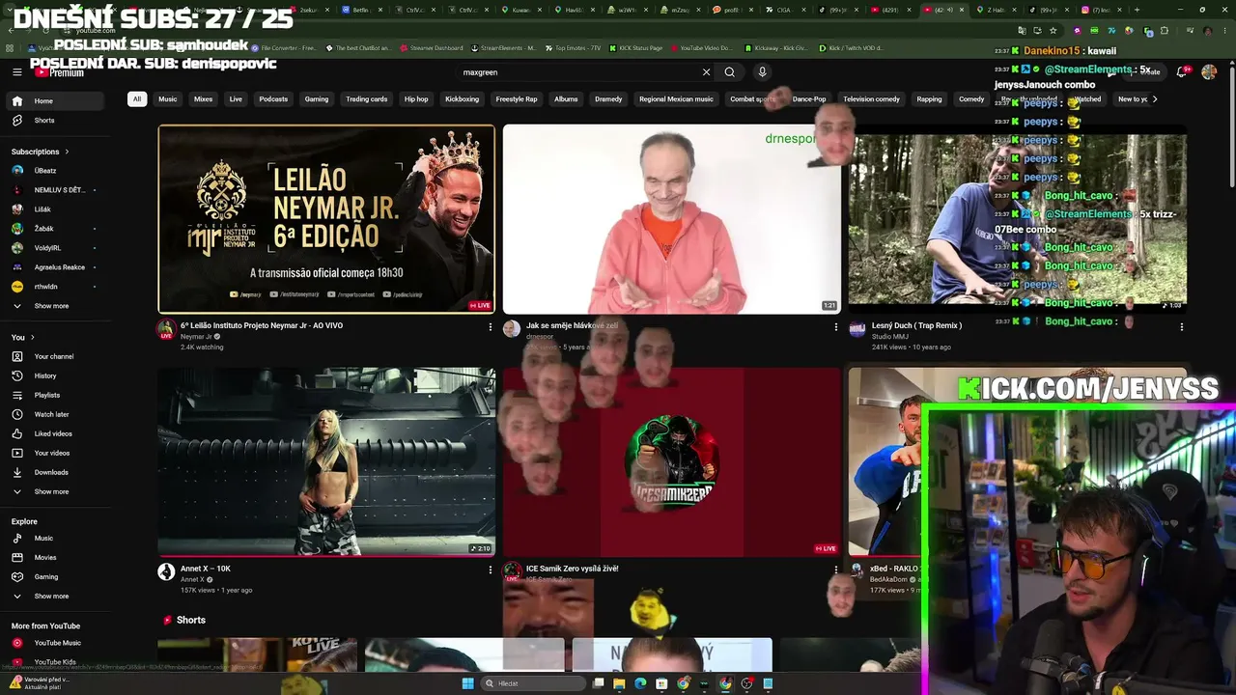Select the All filter chip
This screenshot has height=695, width=1236.
(137, 99)
